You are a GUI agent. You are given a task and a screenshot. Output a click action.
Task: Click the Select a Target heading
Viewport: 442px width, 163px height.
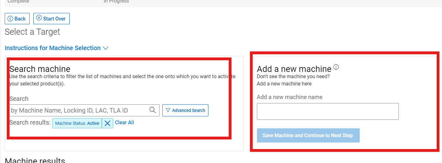[x=32, y=32]
